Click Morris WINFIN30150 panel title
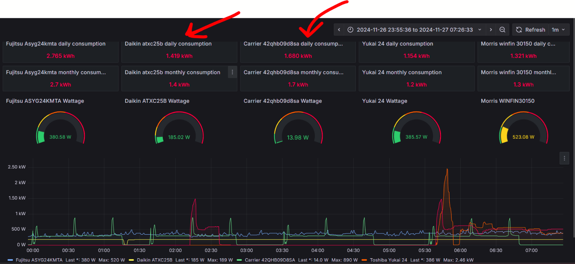This screenshot has width=575, height=264. click(507, 101)
